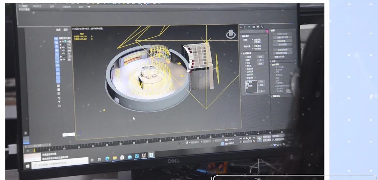Open the viewport [+] general menu
The width and height of the screenshot is (378, 180).
pyautogui.click(x=73, y=28)
